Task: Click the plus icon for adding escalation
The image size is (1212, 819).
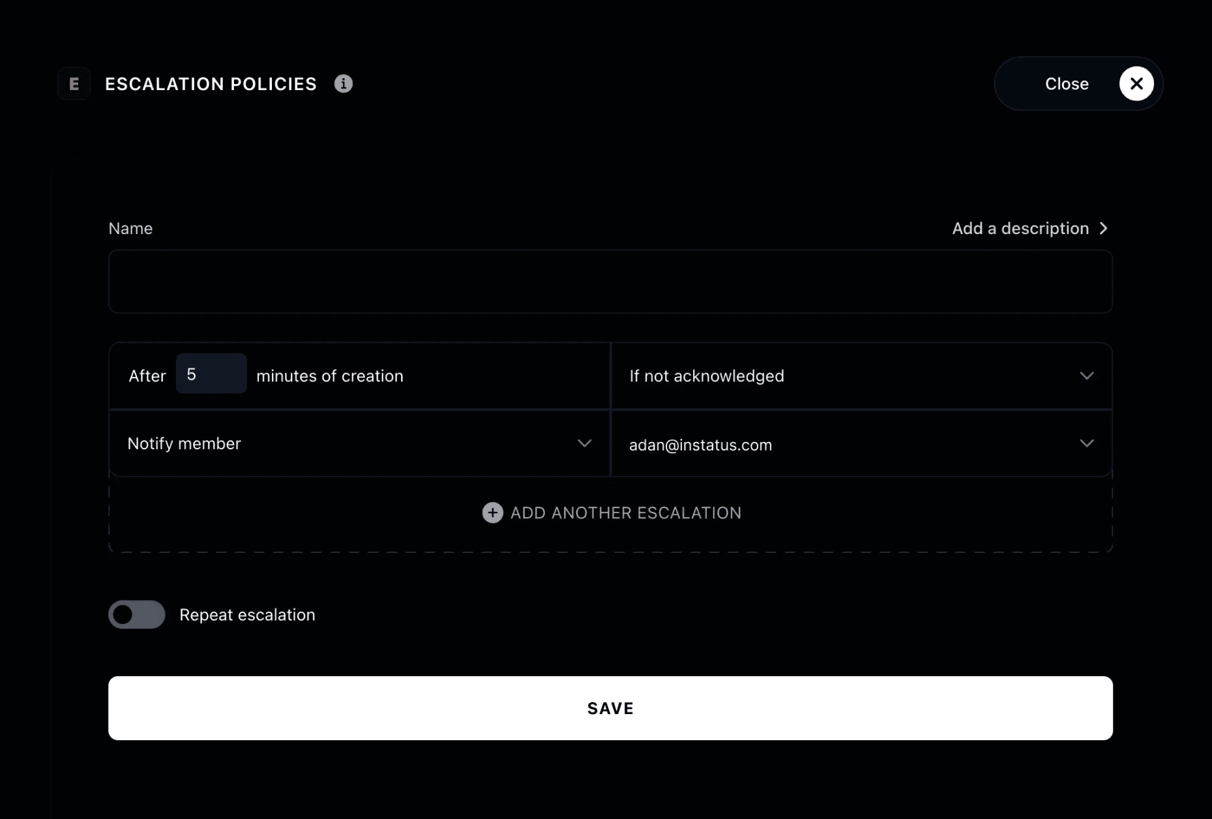Action: (x=492, y=513)
